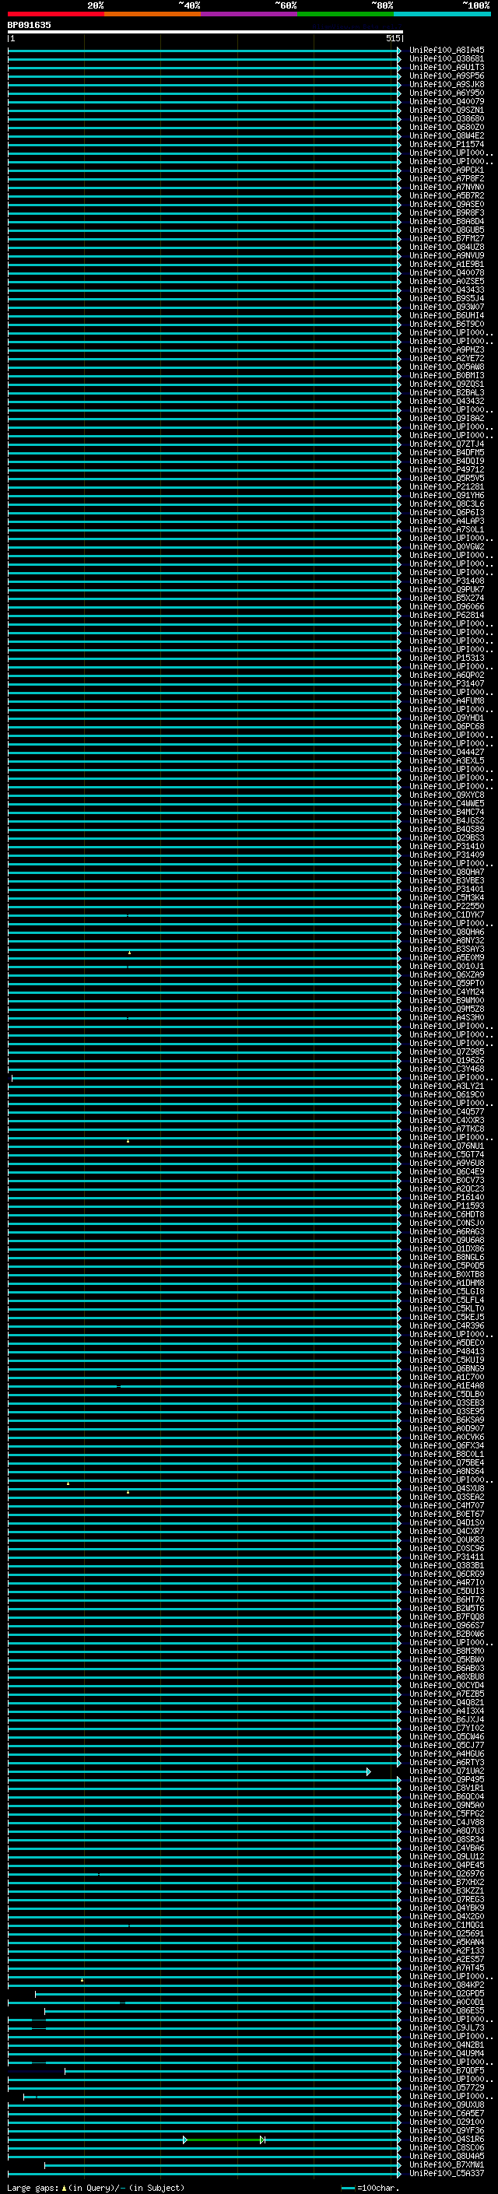498x2194 pixels.
Task: Select label UniRef100_Q84KP2
Action: tap(446, 1985)
